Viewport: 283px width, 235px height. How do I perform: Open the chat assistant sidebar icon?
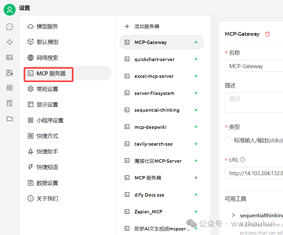[x=9, y=27]
